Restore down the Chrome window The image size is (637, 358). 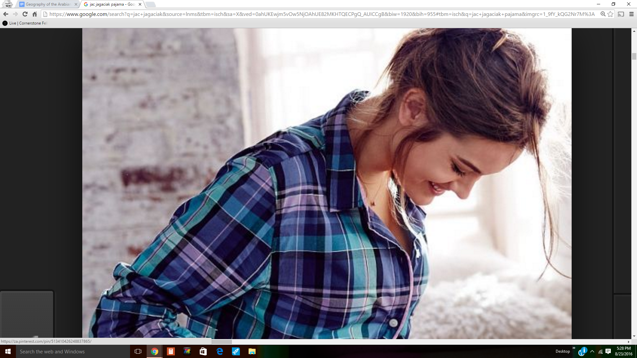click(x=613, y=4)
